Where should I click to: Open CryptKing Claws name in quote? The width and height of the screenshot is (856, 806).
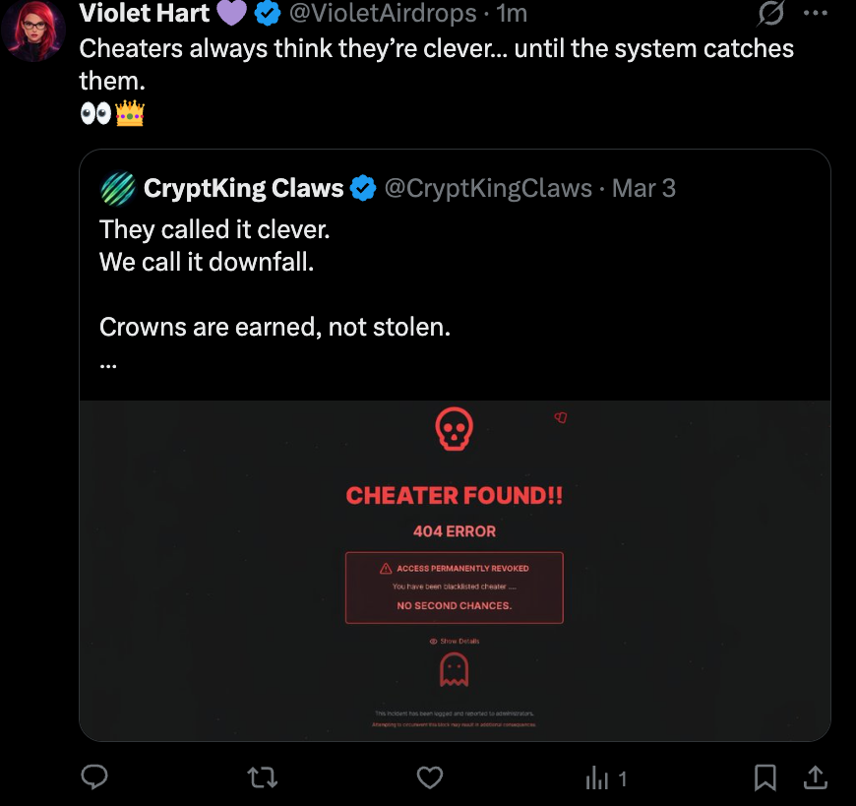[x=243, y=188]
